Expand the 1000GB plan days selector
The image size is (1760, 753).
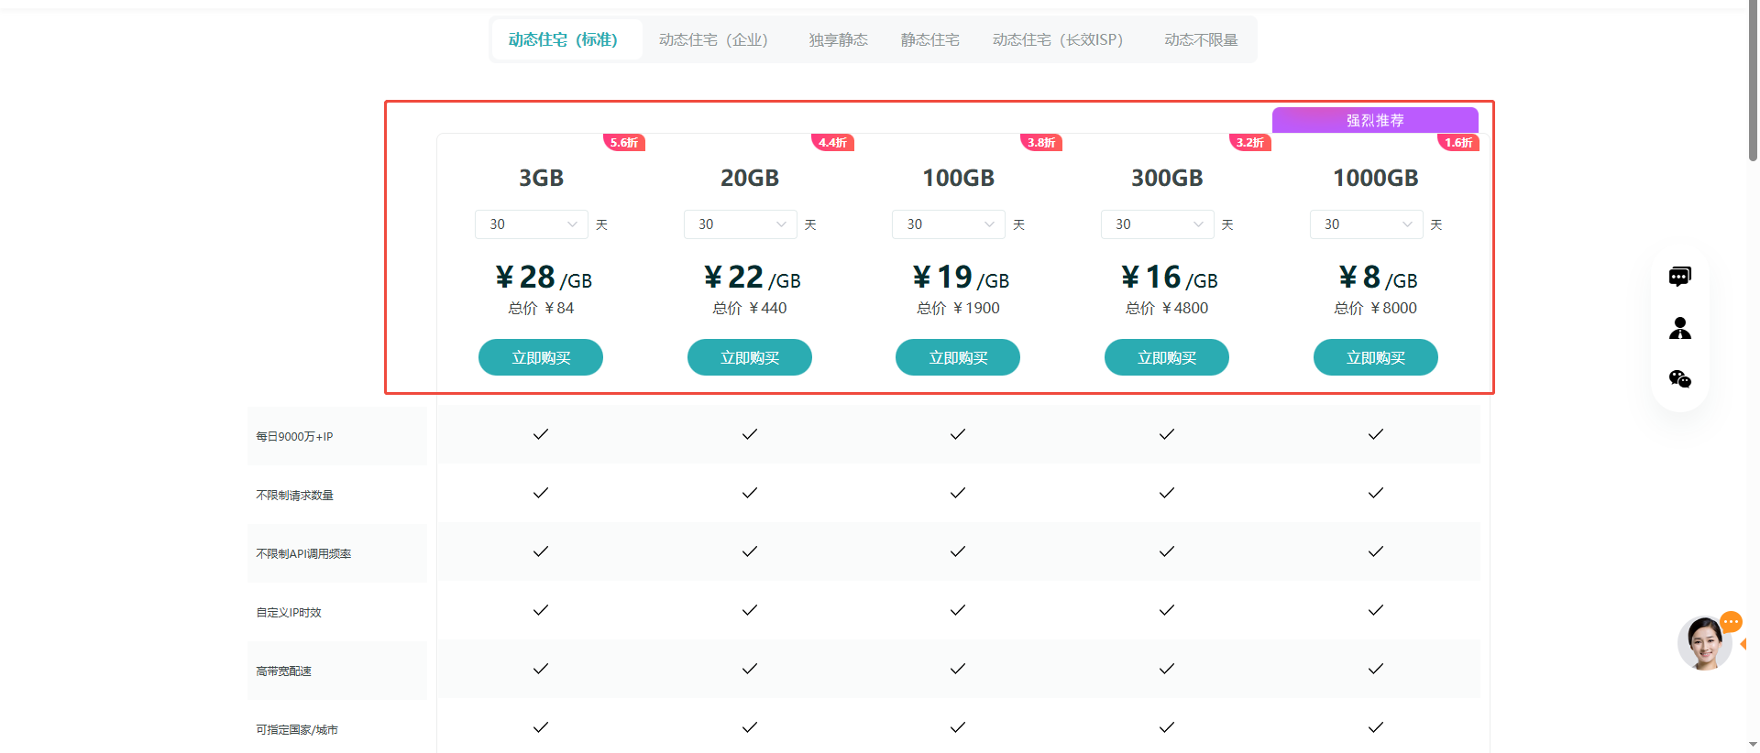point(1366,224)
